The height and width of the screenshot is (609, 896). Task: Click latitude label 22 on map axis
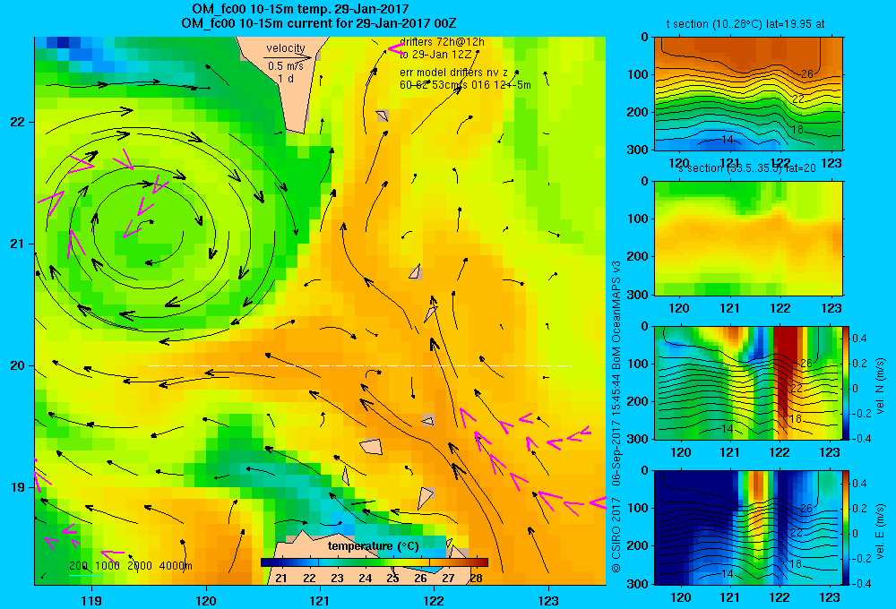coord(17,123)
